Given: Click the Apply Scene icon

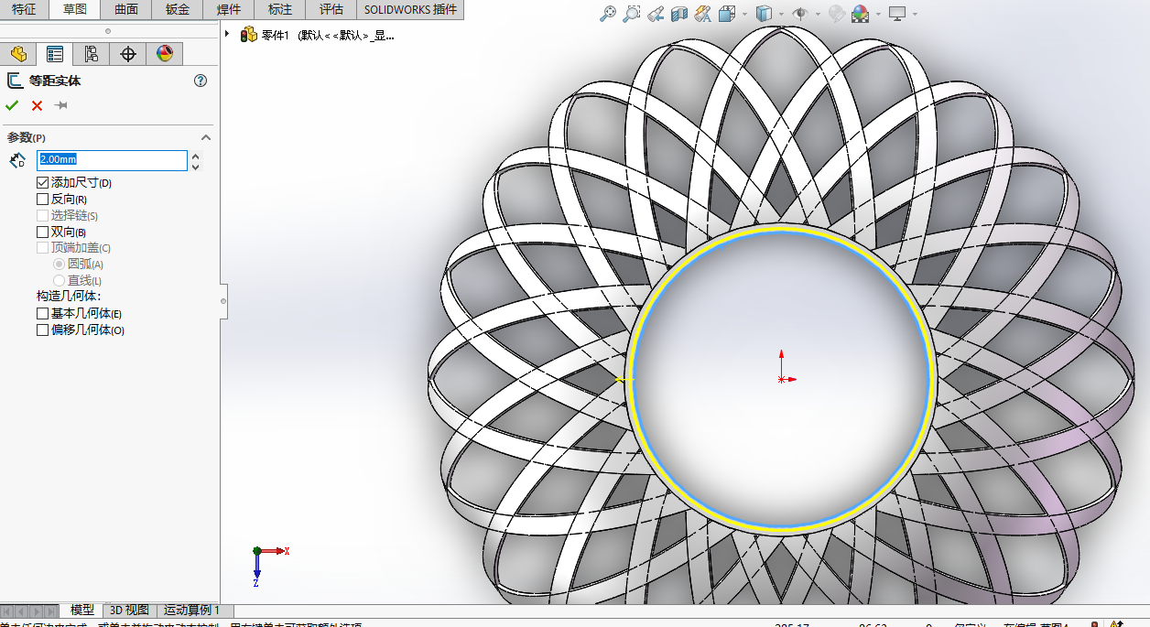Looking at the screenshot, I should 860,14.
